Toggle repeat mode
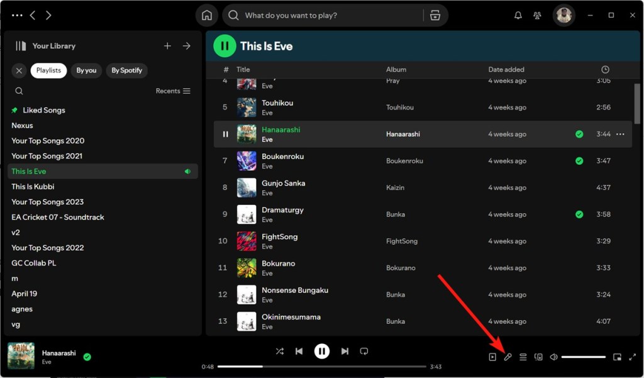 click(x=364, y=351)
